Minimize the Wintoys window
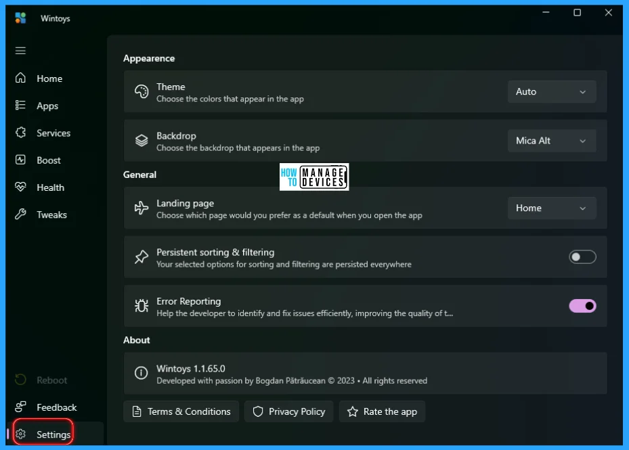Image resolution: width=629 pixels, height=450 pixels. (x=546, y=12)
